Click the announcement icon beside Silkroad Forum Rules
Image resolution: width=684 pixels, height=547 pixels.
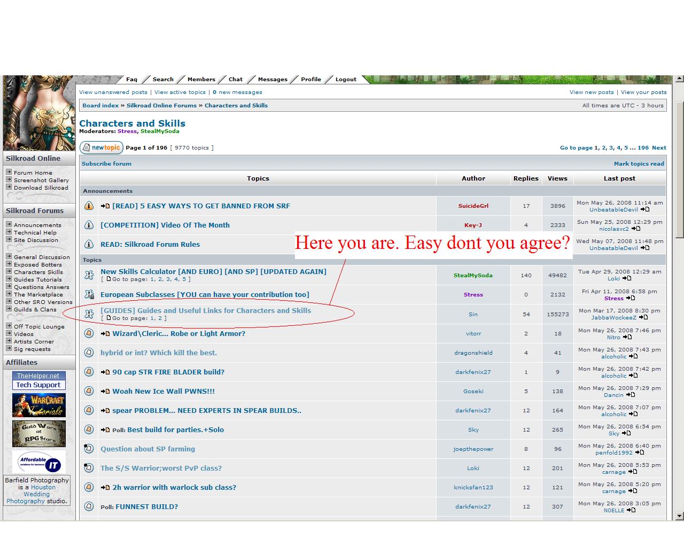[89, 244]
